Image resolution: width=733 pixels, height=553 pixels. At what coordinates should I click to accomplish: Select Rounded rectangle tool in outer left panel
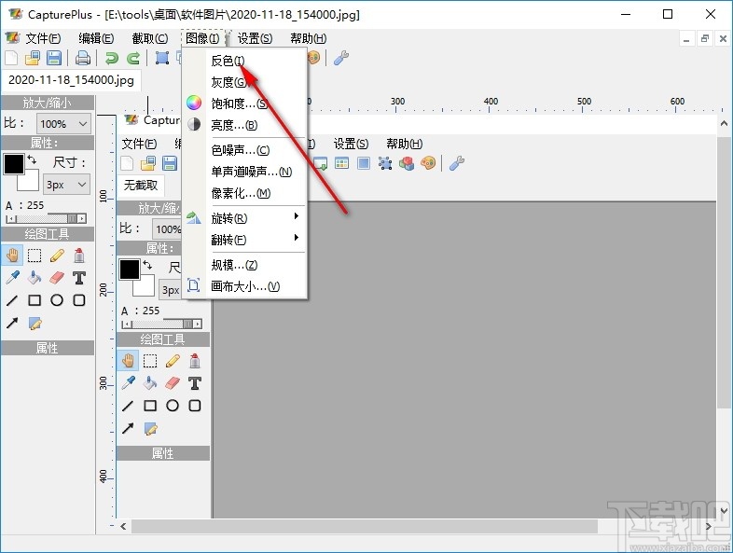point(79,300)
